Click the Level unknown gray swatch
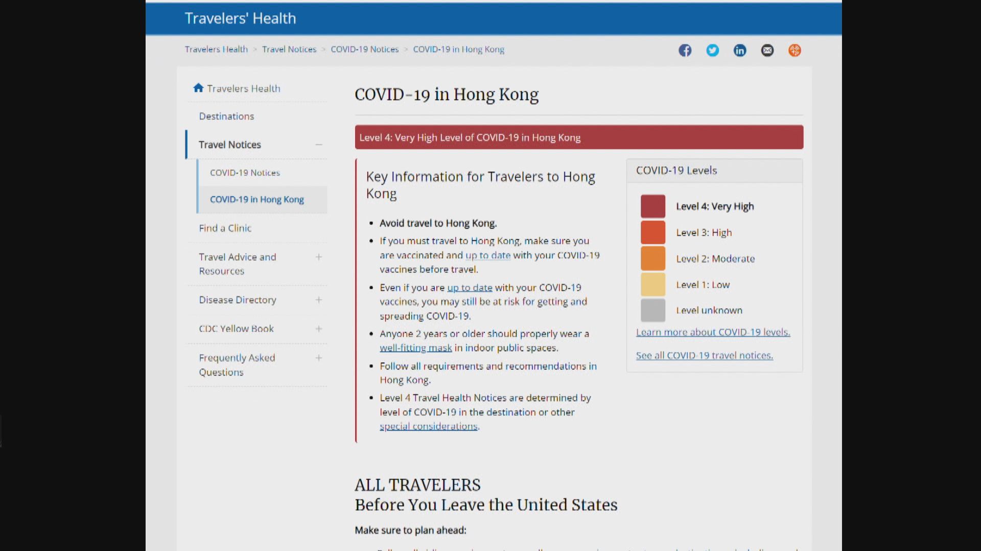This screenshot has width=981, height=551. (653, 310)
